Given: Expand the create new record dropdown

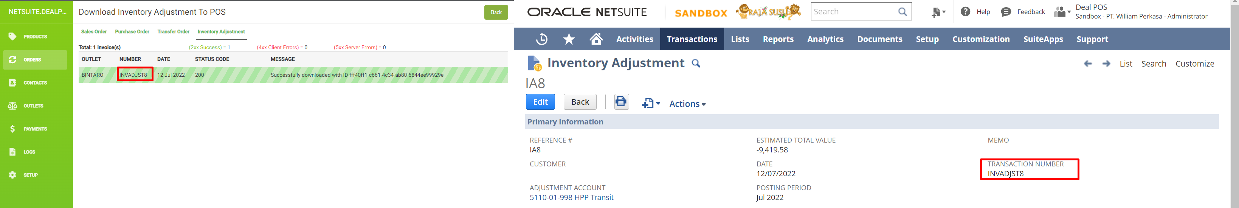Looking at the screenshot, I should coord(651,103).
